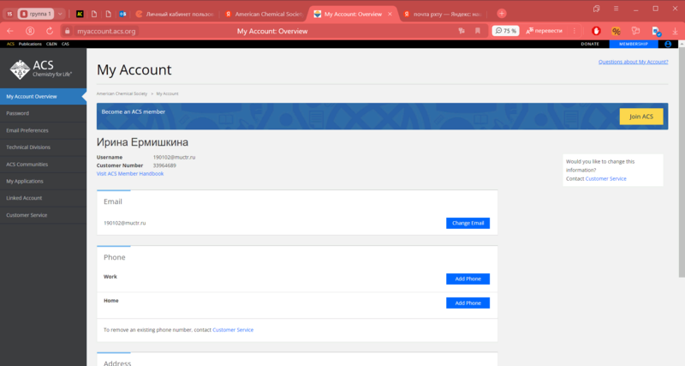Open the red ad blocker extension icon
Viewport: 685px width, 366px height.
596,31
